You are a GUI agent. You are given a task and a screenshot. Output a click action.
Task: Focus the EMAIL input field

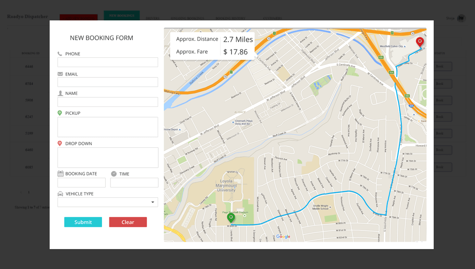tap(108, 82)
